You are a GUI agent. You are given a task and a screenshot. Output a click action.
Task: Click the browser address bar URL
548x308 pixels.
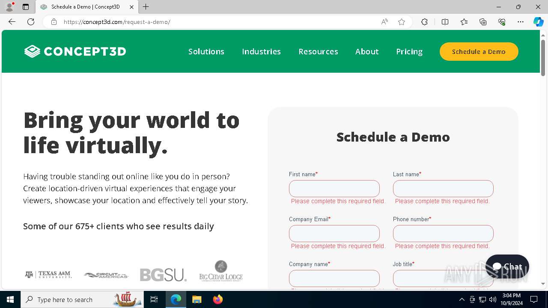point(117,22)
